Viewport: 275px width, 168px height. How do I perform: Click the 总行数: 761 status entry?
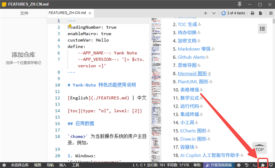coord(156,165)
